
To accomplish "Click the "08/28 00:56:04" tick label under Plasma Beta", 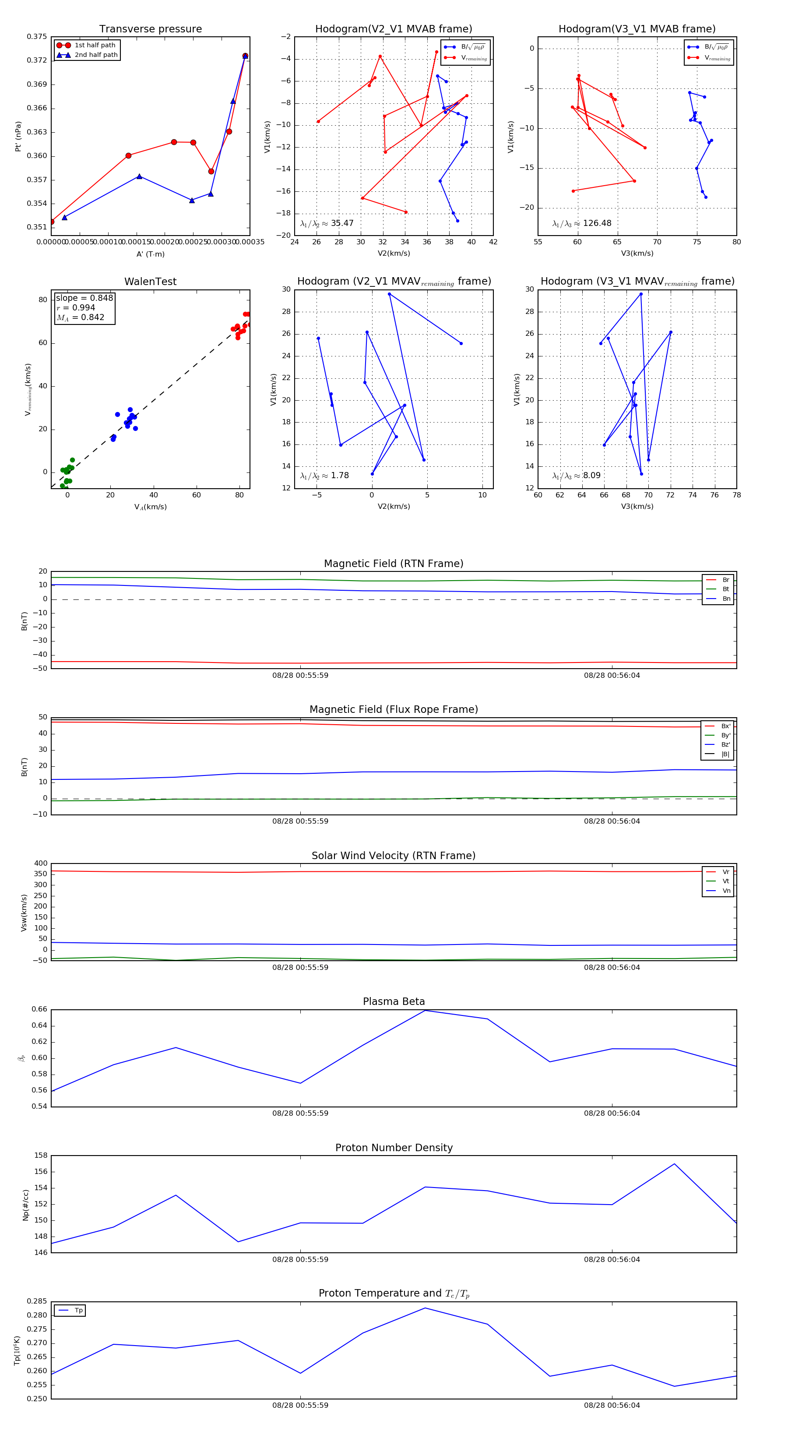I will coord(612,1114).
